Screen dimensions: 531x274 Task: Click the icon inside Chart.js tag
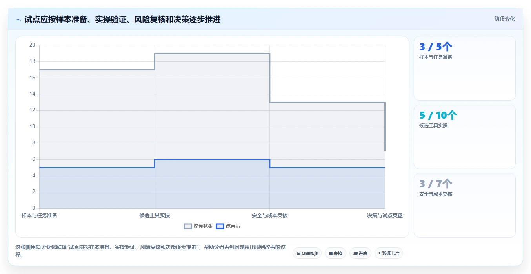299,254
